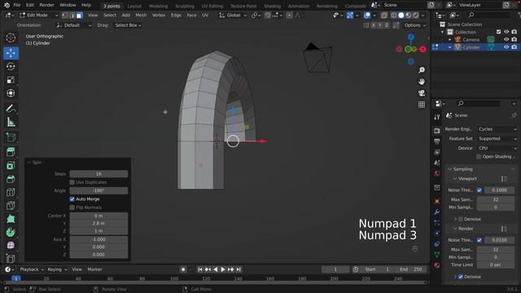Click the current frame number field
Image resolution: width=521 pixels, height=293 pixels.
click(x=335, y=269)
